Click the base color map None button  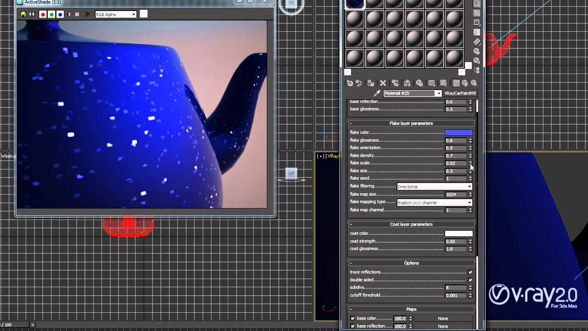(443, 319)
